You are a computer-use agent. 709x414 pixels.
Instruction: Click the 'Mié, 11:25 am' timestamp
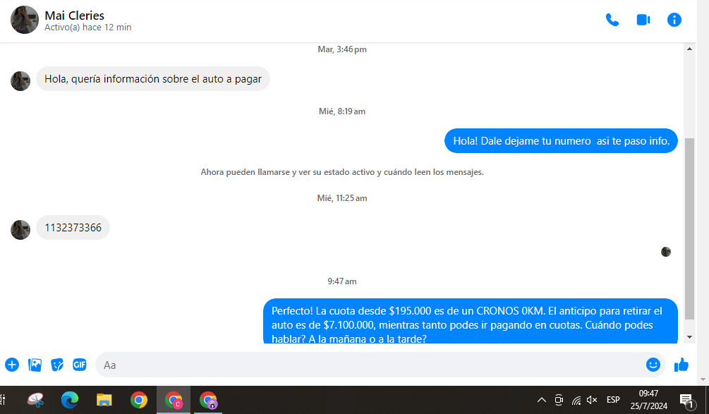click(x=342, y=198)
